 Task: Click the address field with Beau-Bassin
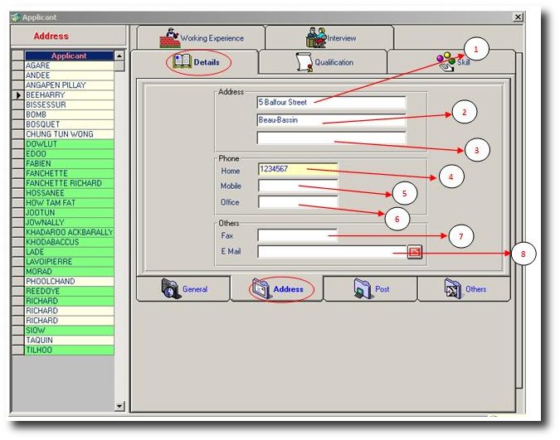pyautogui.click(x=331, y=120)
